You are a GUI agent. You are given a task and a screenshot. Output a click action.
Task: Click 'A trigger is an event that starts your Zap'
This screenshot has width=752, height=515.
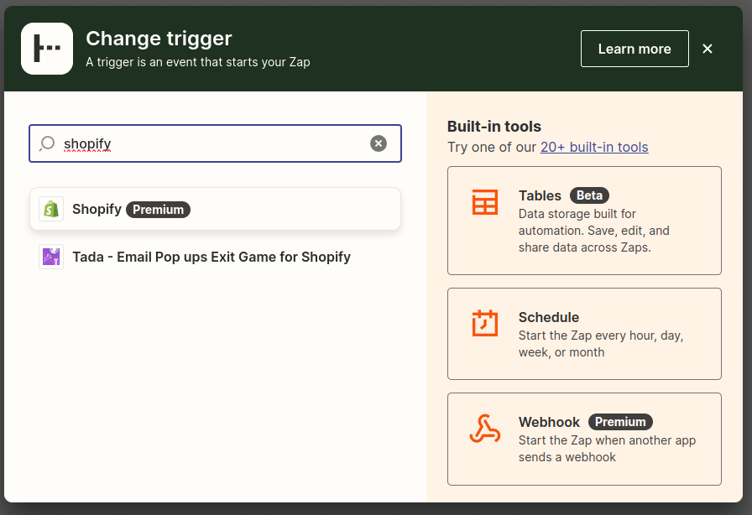click(x=197, y=62)
